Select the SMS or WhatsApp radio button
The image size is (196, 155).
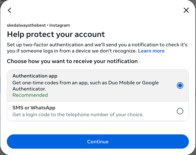180,111
